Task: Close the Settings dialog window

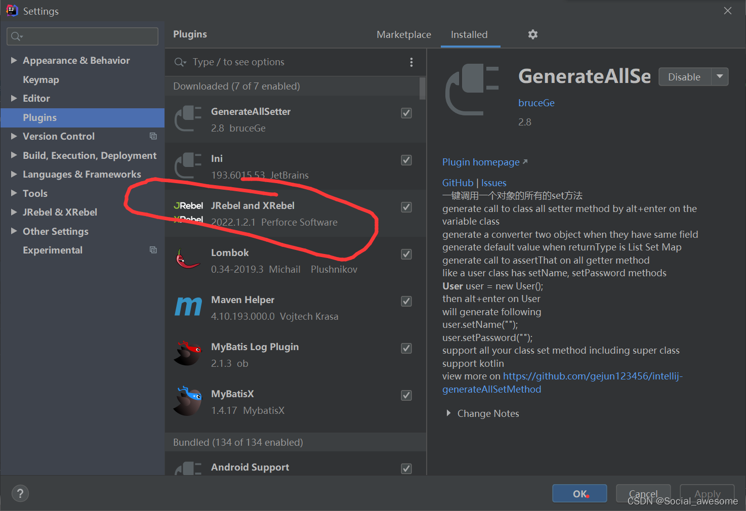Action: pyautogui.click(x=728, y=11)
